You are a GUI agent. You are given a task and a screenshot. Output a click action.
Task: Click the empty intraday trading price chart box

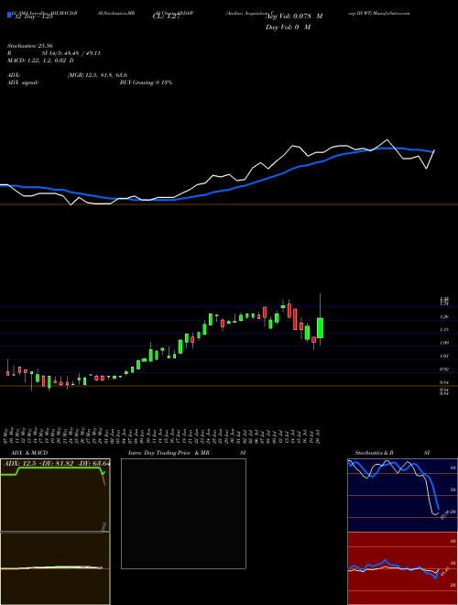[183, 513]
